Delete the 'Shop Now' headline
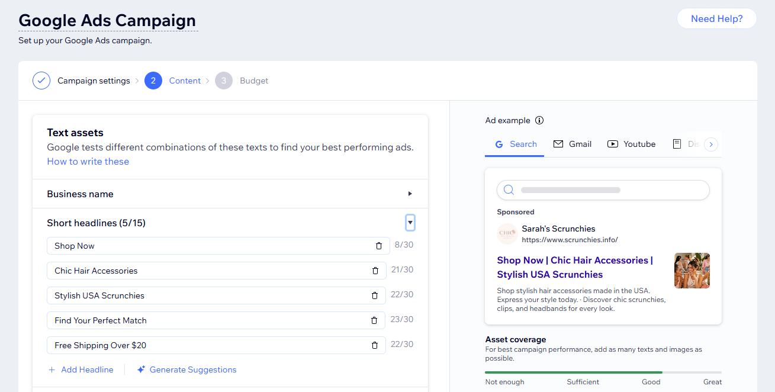The height and width of the screenshot is (392, 775). pos(379,246)
